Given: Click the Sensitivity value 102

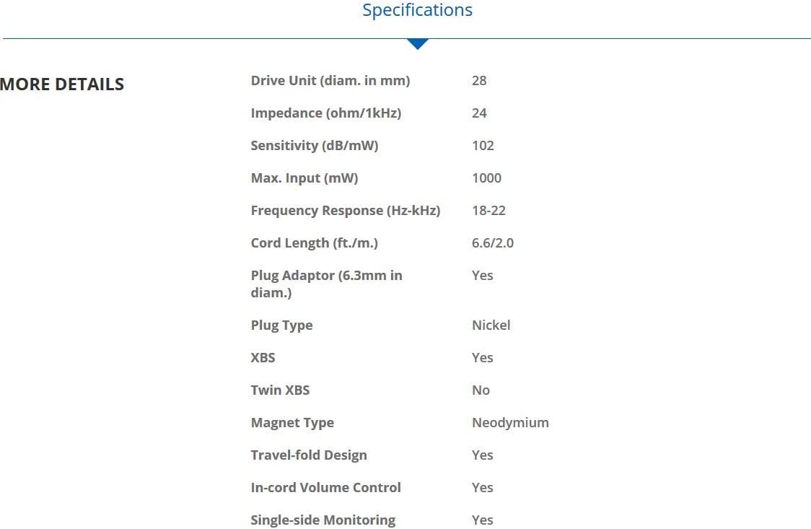Looking at the screenshot, I should pos(483,146).
